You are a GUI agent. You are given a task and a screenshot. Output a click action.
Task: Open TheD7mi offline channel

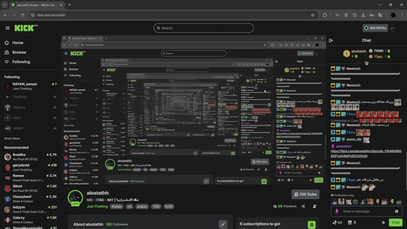click(31, 97)
